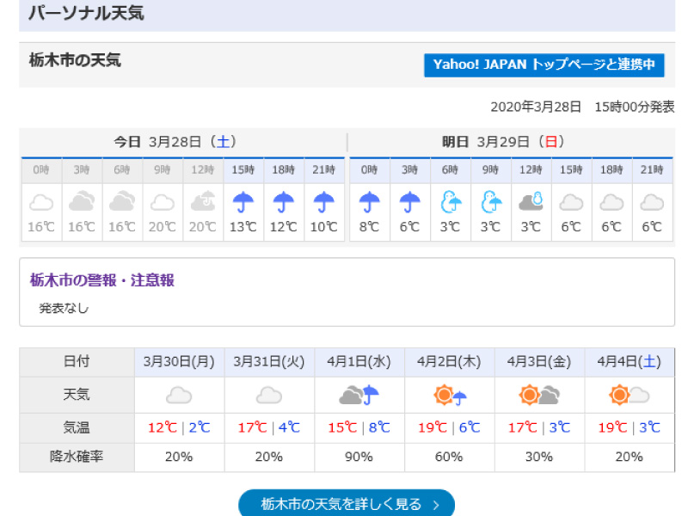Click tomorrow's 6時 snowman snow icon
This screenshot has width=688, height=516.
[x=450, y=202]
